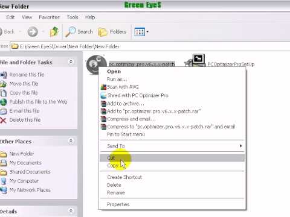Viewport: 290px width, 217px height.
Task: Open the New Folder link in Other Places
Action: pyautogui.click(x=22, y=154)
